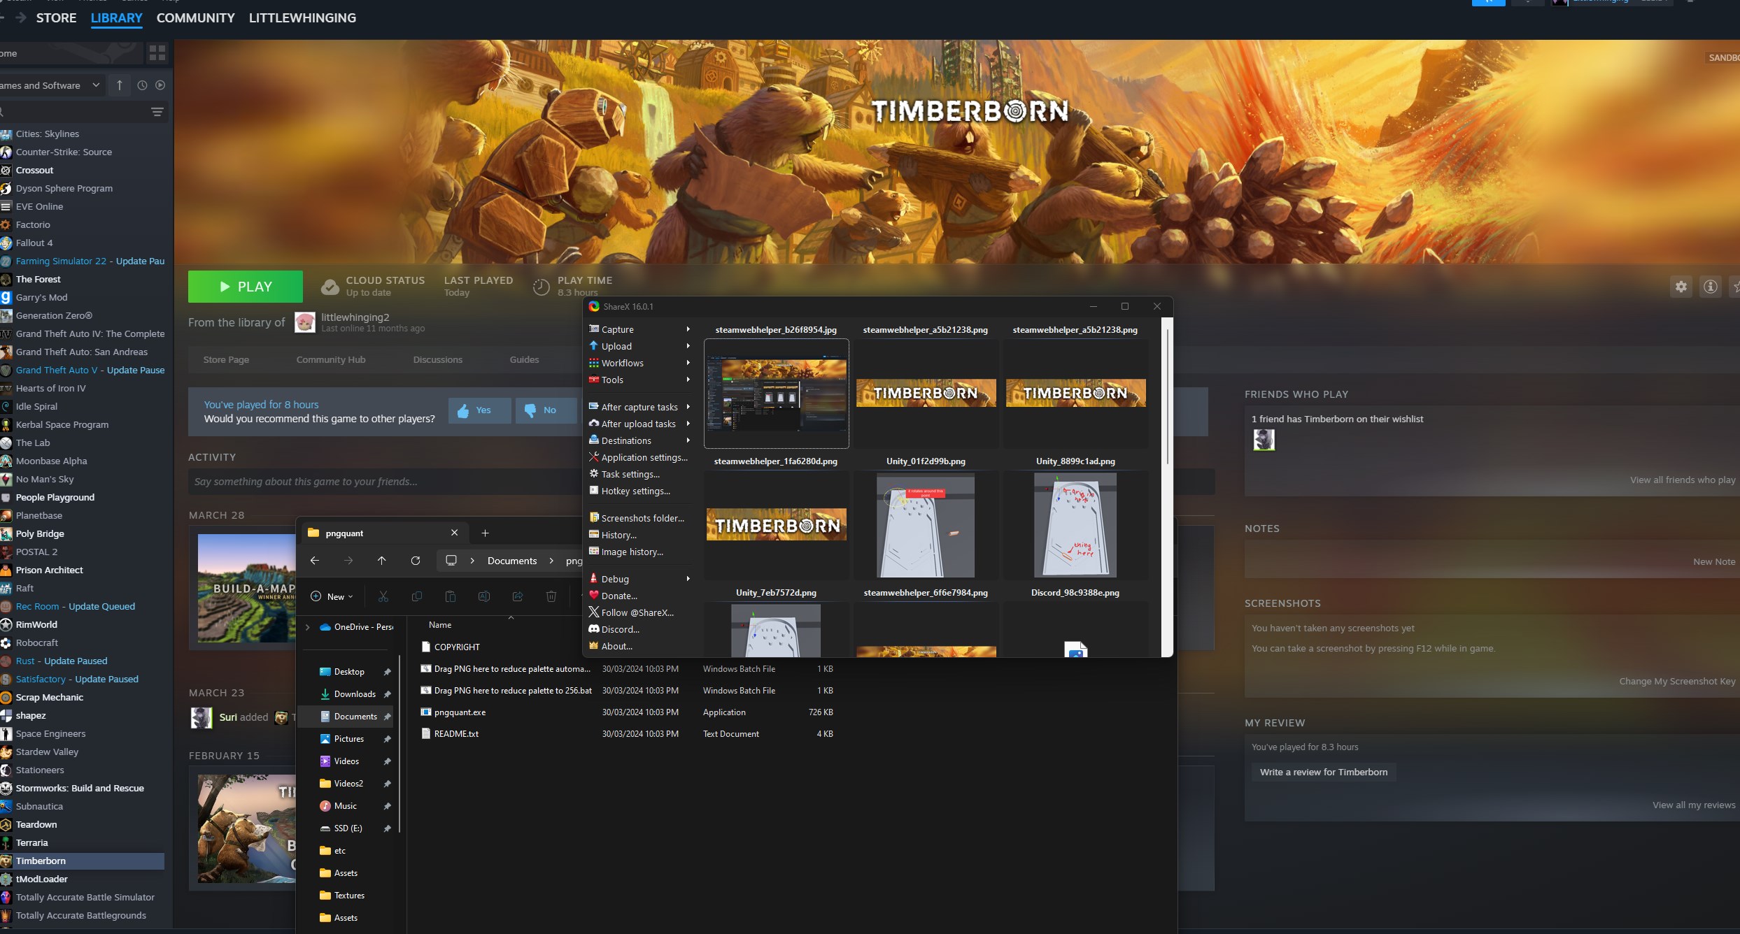Click the game info icon

click(1710, 287)
